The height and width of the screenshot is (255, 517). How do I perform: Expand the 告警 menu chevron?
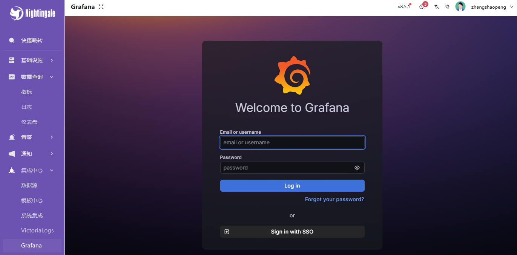pyautogui.click(x=52, y=137)
